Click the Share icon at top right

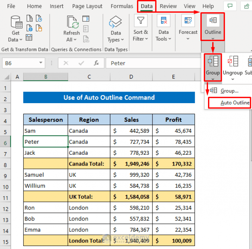[x=246, y=6]
